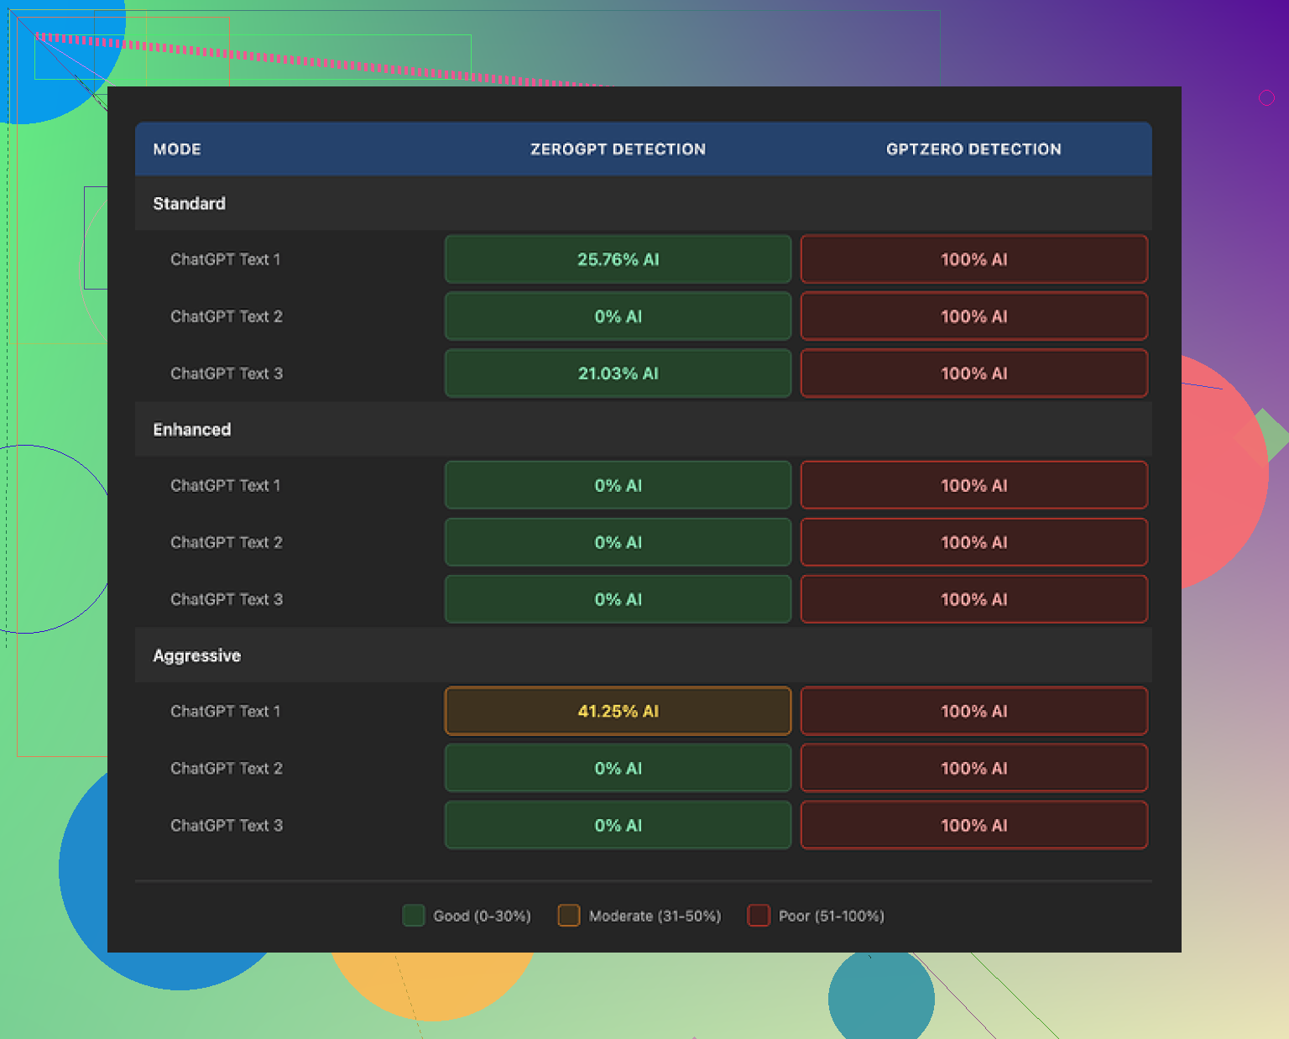Click the orange Moderate legend swatch

pos(569,916)
